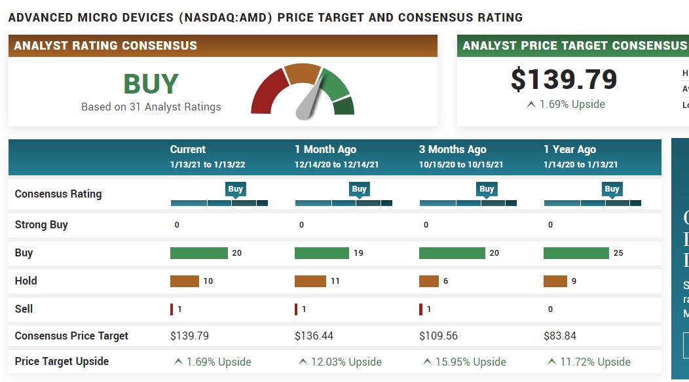Click the Buy marker in the Current column

coord(236,189)
